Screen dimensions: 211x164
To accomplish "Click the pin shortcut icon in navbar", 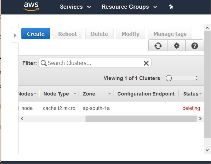I will (171, 7).
